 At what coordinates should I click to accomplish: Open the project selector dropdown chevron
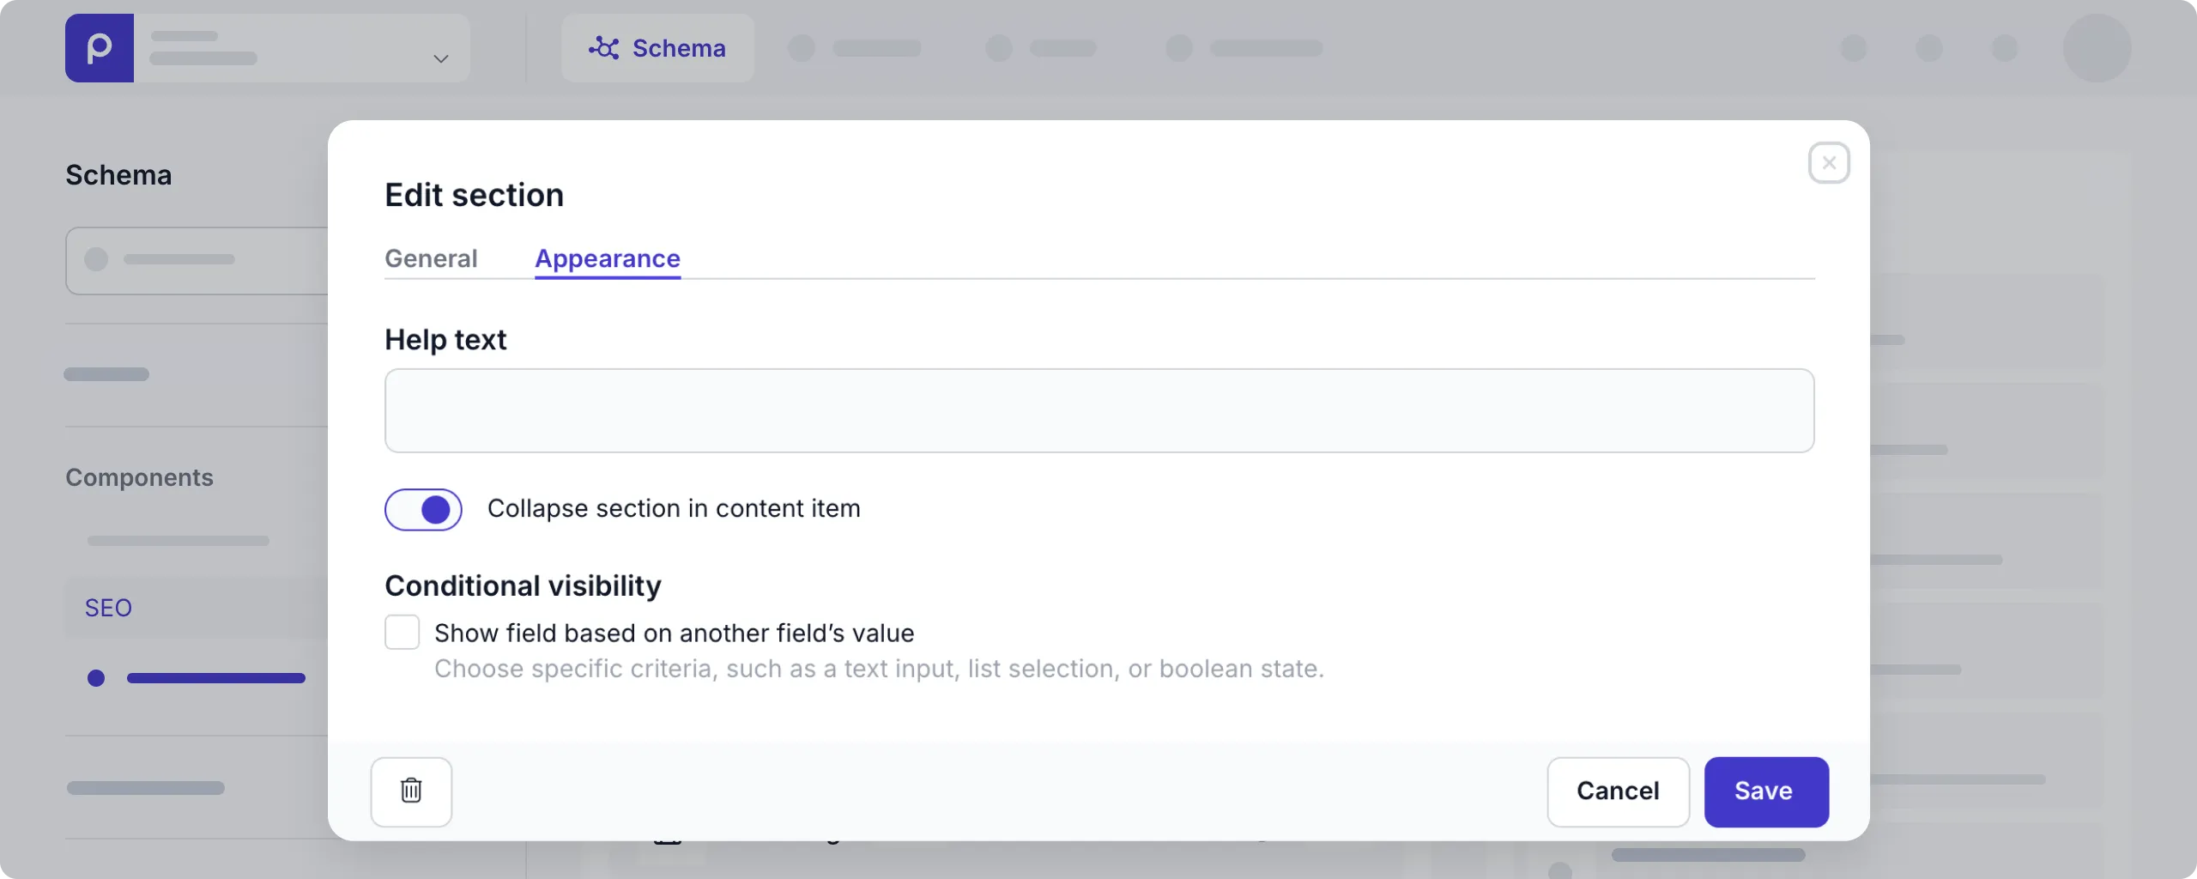click(441, 58)
